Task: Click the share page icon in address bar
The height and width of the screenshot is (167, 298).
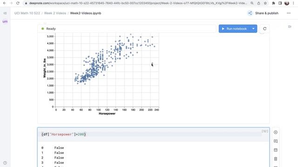Action: tap(258, 3)
